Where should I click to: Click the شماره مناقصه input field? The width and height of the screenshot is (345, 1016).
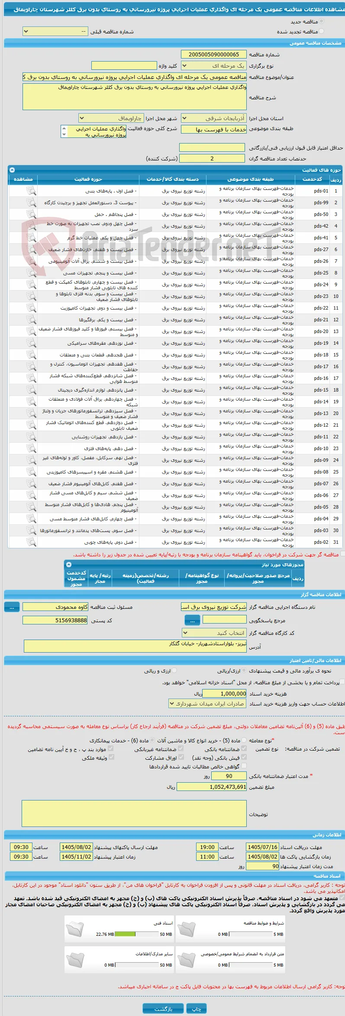pos(213,54)
